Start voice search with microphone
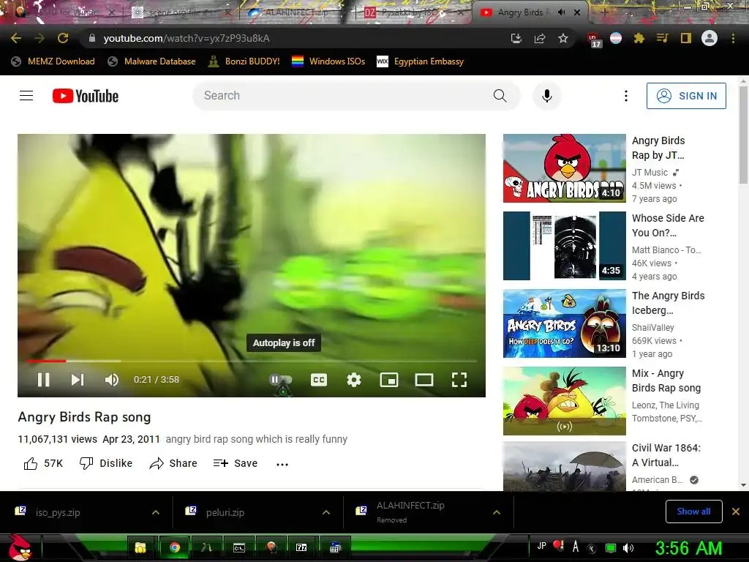The width and height of the screenshot is (749, 562). [547, 96]
